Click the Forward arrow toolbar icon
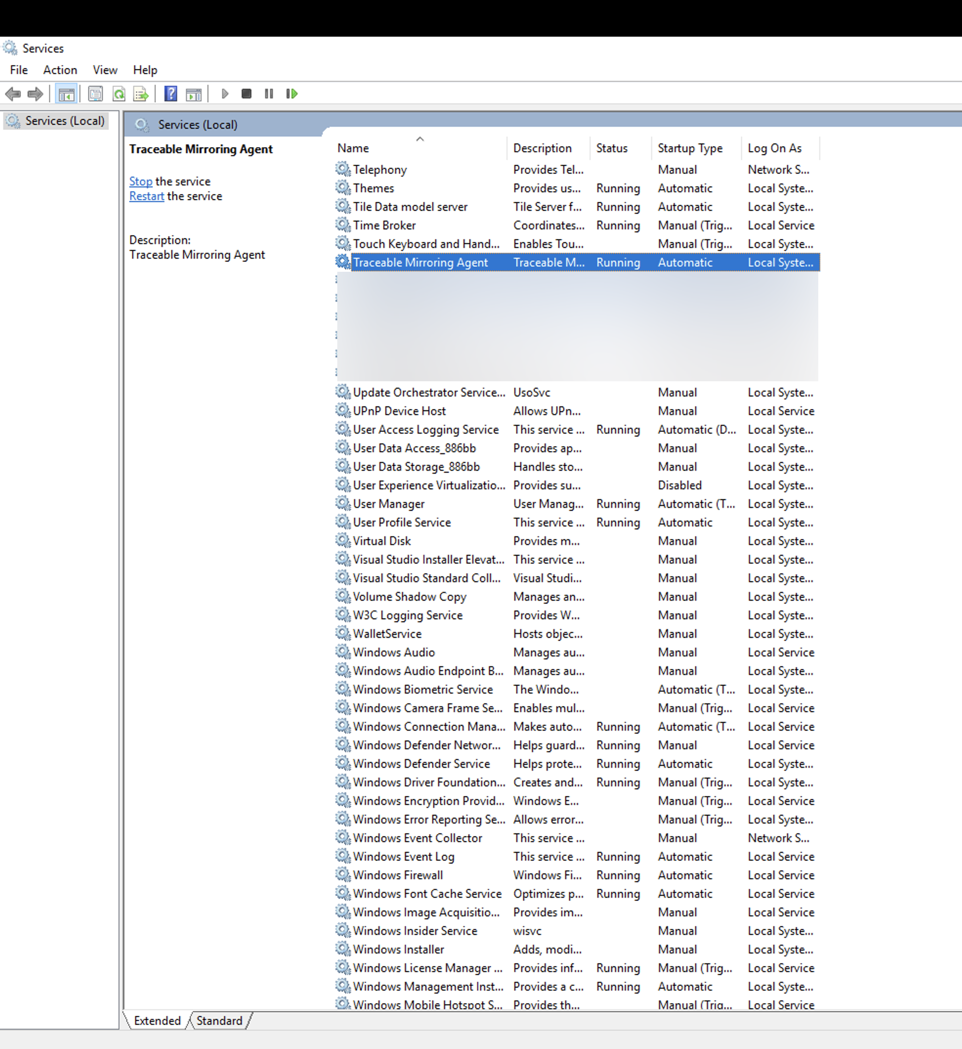This screenshot has width=962, height=1049. point(35,94)
